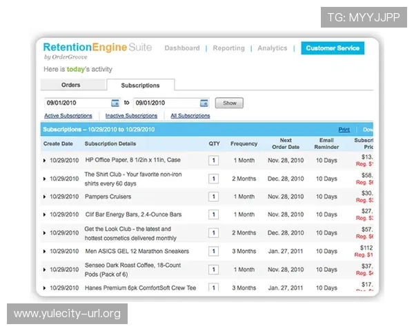Click the Next Order Date column header
This screenshot has height=331, width=414.
tap(286, 143)
